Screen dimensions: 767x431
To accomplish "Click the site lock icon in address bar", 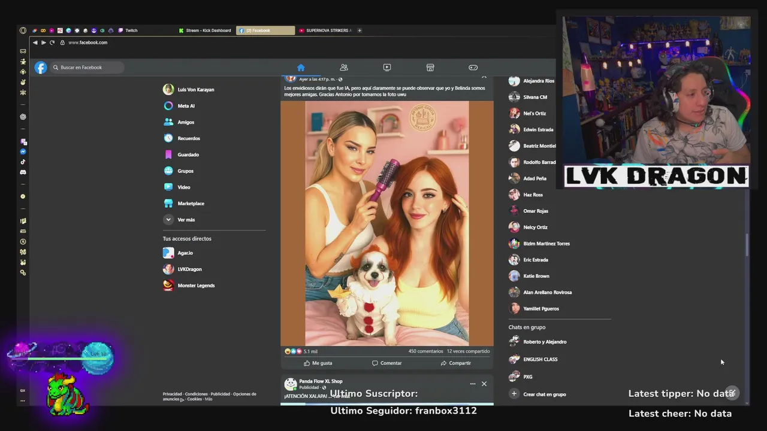I will coord(62,43).
